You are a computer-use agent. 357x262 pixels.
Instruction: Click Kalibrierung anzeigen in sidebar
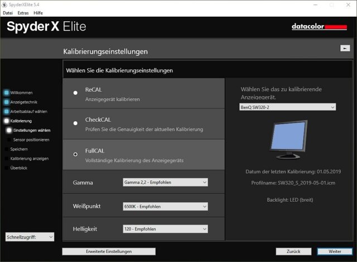tap(30, 159)
